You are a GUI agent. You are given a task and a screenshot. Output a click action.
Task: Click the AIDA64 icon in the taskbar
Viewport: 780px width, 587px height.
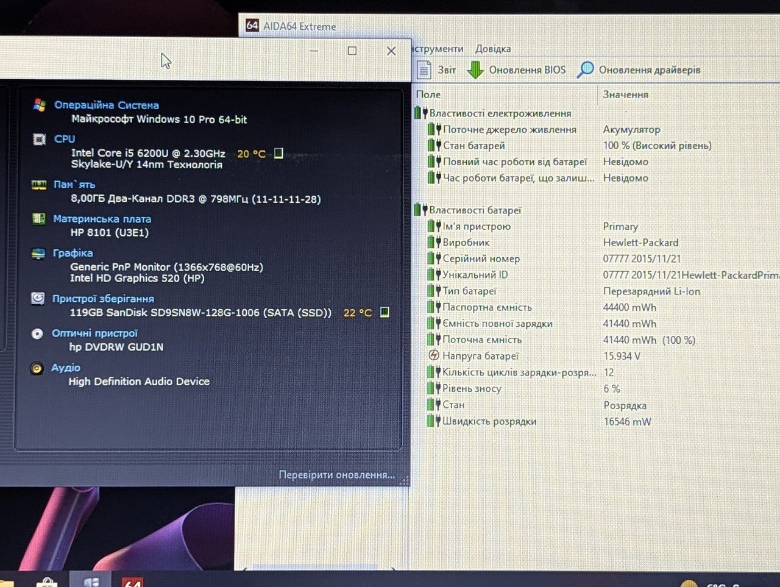coord(132,581)
